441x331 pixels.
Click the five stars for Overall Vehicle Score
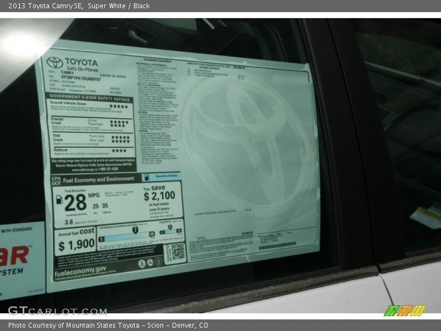click(119, 106)
